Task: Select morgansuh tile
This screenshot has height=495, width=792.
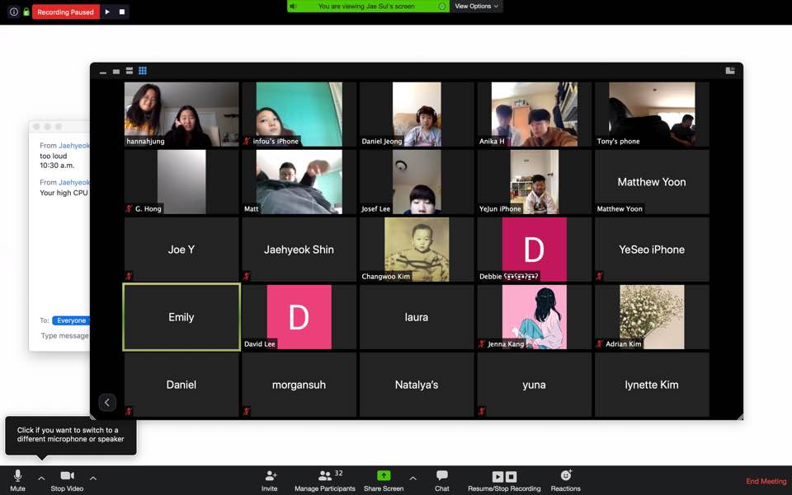Action: 299,385
